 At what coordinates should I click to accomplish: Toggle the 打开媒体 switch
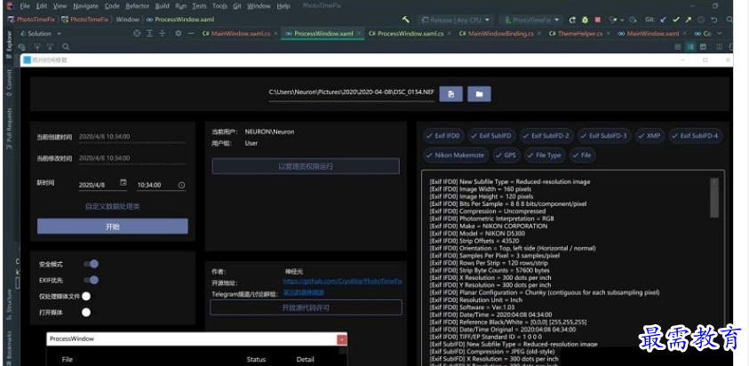pyautogui.click(x=89, y=313)
